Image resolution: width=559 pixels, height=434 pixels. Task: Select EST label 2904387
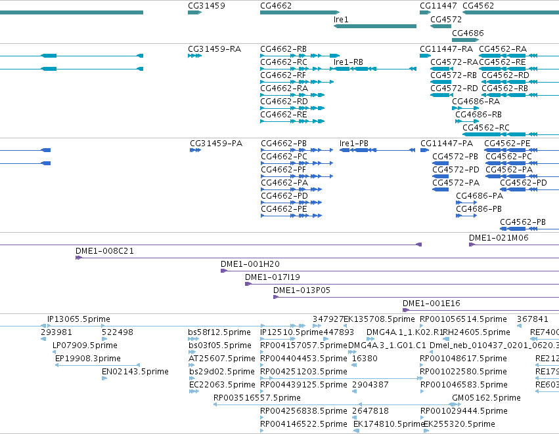coord(370,385)
